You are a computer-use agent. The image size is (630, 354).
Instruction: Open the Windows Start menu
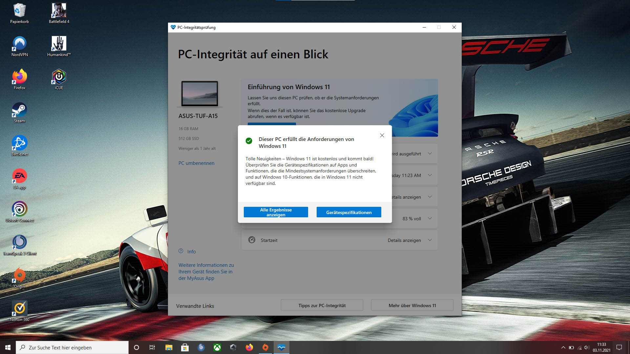point(8,347)
